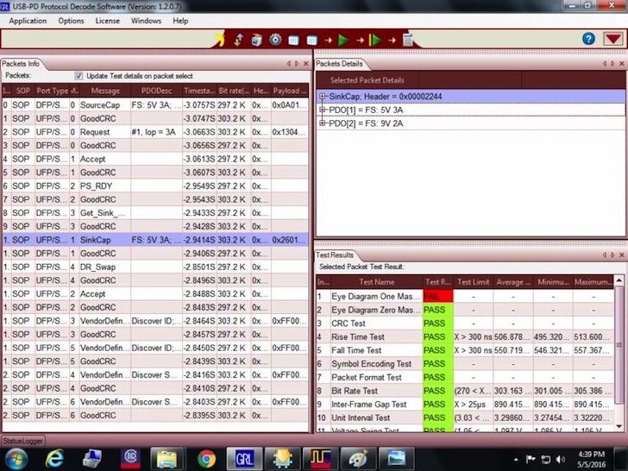Close the Packets Info panel
The height and width of the screenshot is (471, 628).
pyautogui.click(x=305, y=64)
